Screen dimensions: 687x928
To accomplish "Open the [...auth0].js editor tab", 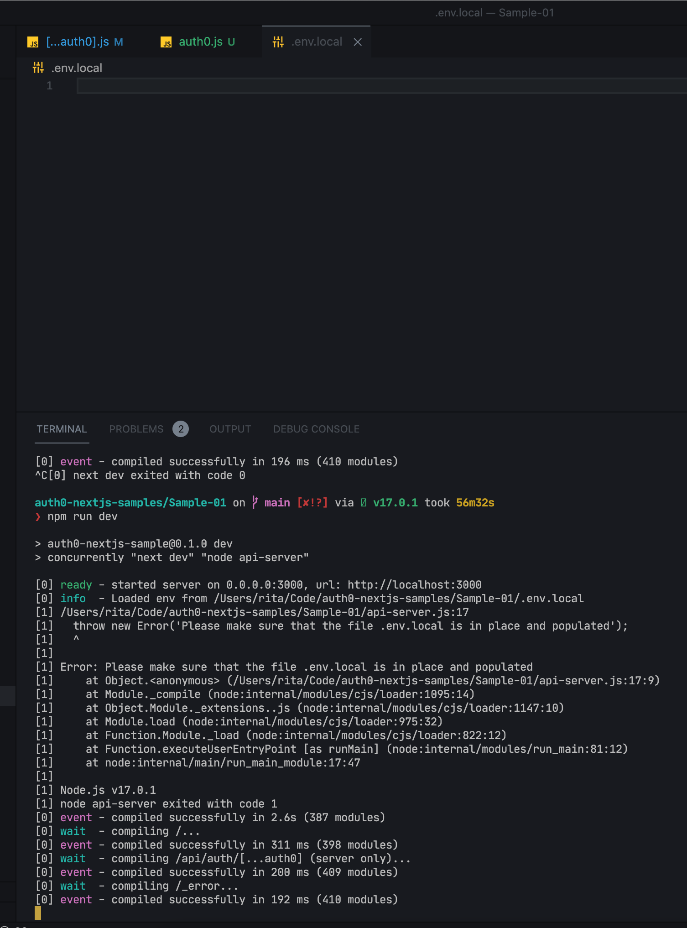I will 77,42.
